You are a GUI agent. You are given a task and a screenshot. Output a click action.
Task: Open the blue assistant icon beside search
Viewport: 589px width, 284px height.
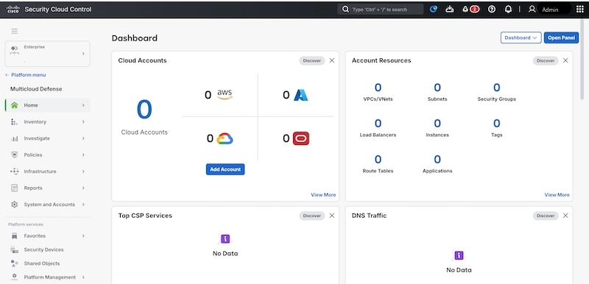coord(433,10)
